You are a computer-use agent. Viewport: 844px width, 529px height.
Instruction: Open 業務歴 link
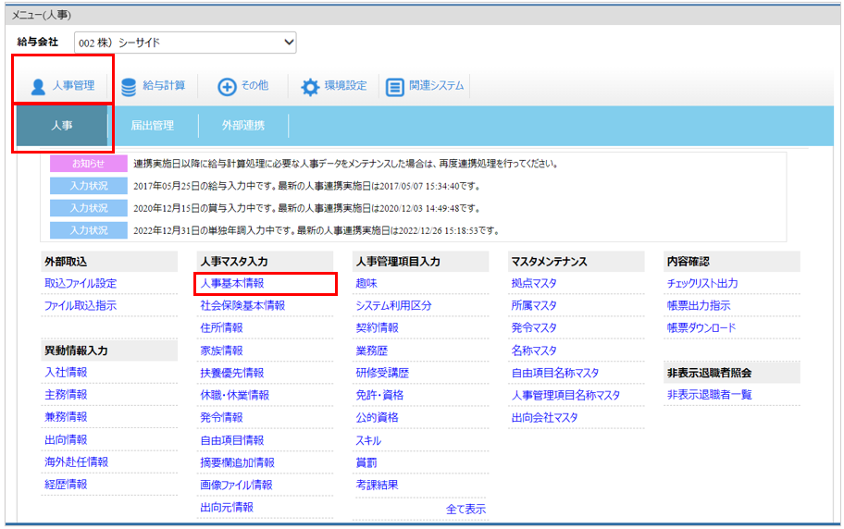point(371,351)
